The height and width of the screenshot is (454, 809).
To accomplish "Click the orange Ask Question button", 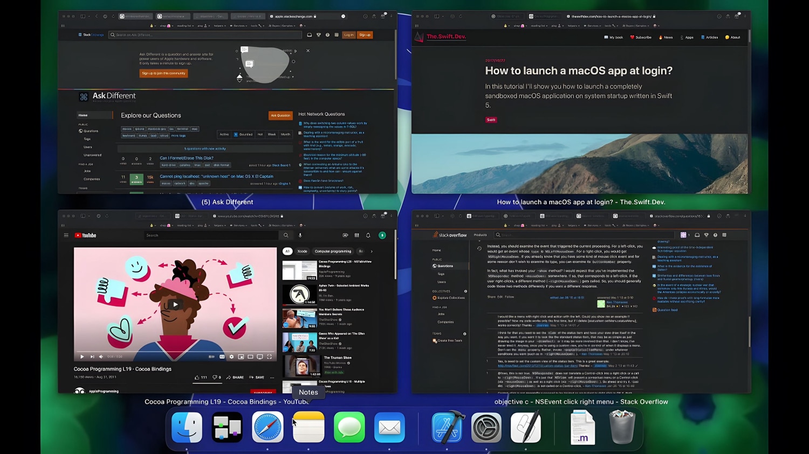I will 280,115.
